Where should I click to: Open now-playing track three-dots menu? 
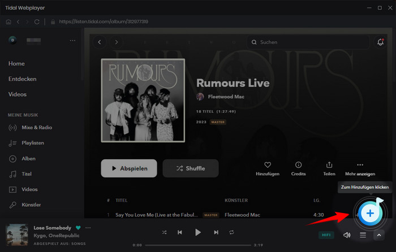pyautogui.click(x=88, y=228)
